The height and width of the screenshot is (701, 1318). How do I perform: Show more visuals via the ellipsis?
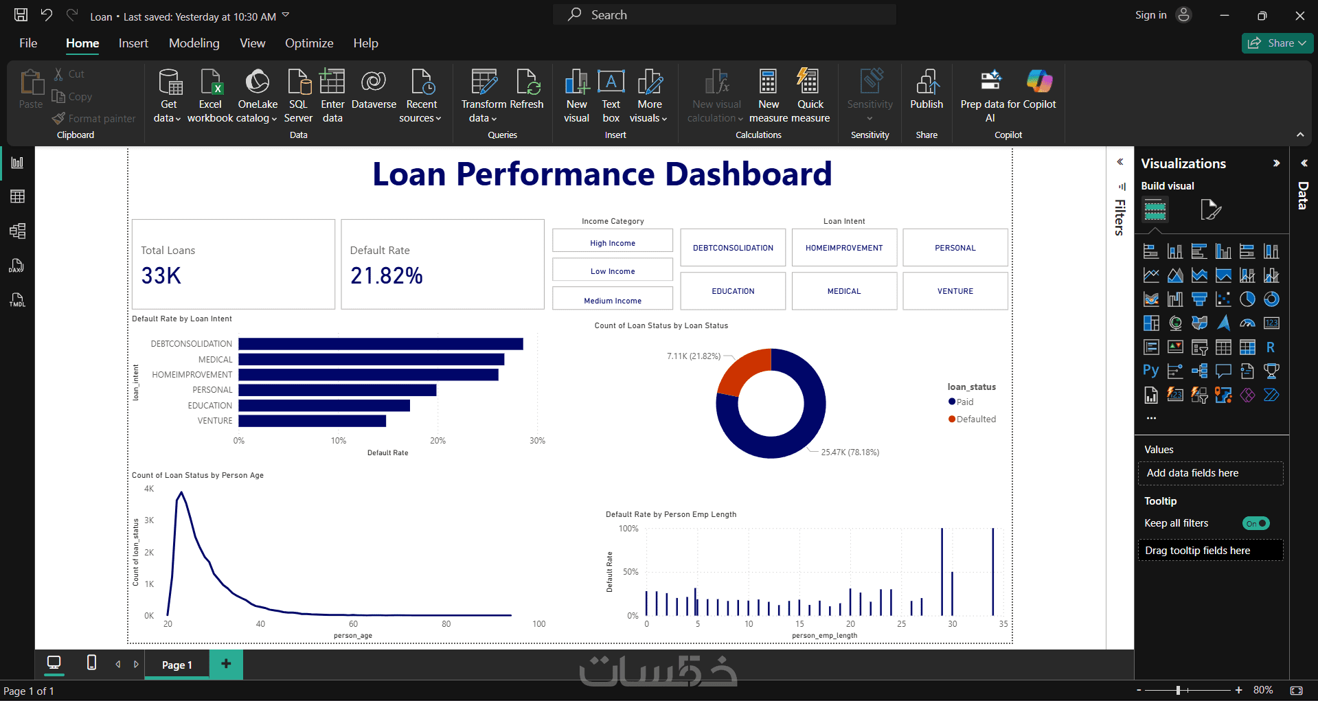coord(1151,417)
